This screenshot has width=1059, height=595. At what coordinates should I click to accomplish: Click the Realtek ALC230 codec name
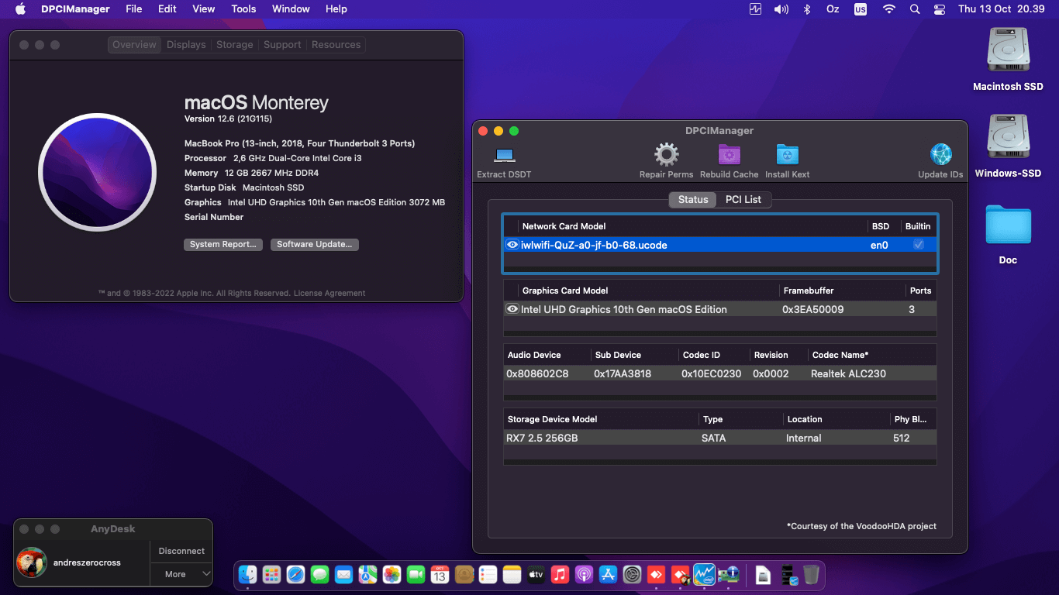(848, 373)
